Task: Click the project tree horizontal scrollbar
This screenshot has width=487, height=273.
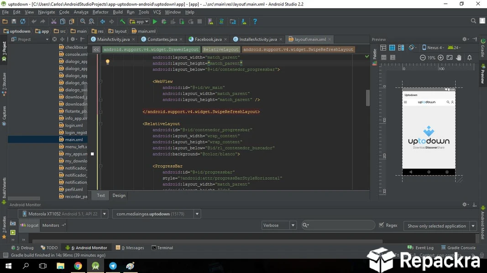Action: (x=24, y=198)
